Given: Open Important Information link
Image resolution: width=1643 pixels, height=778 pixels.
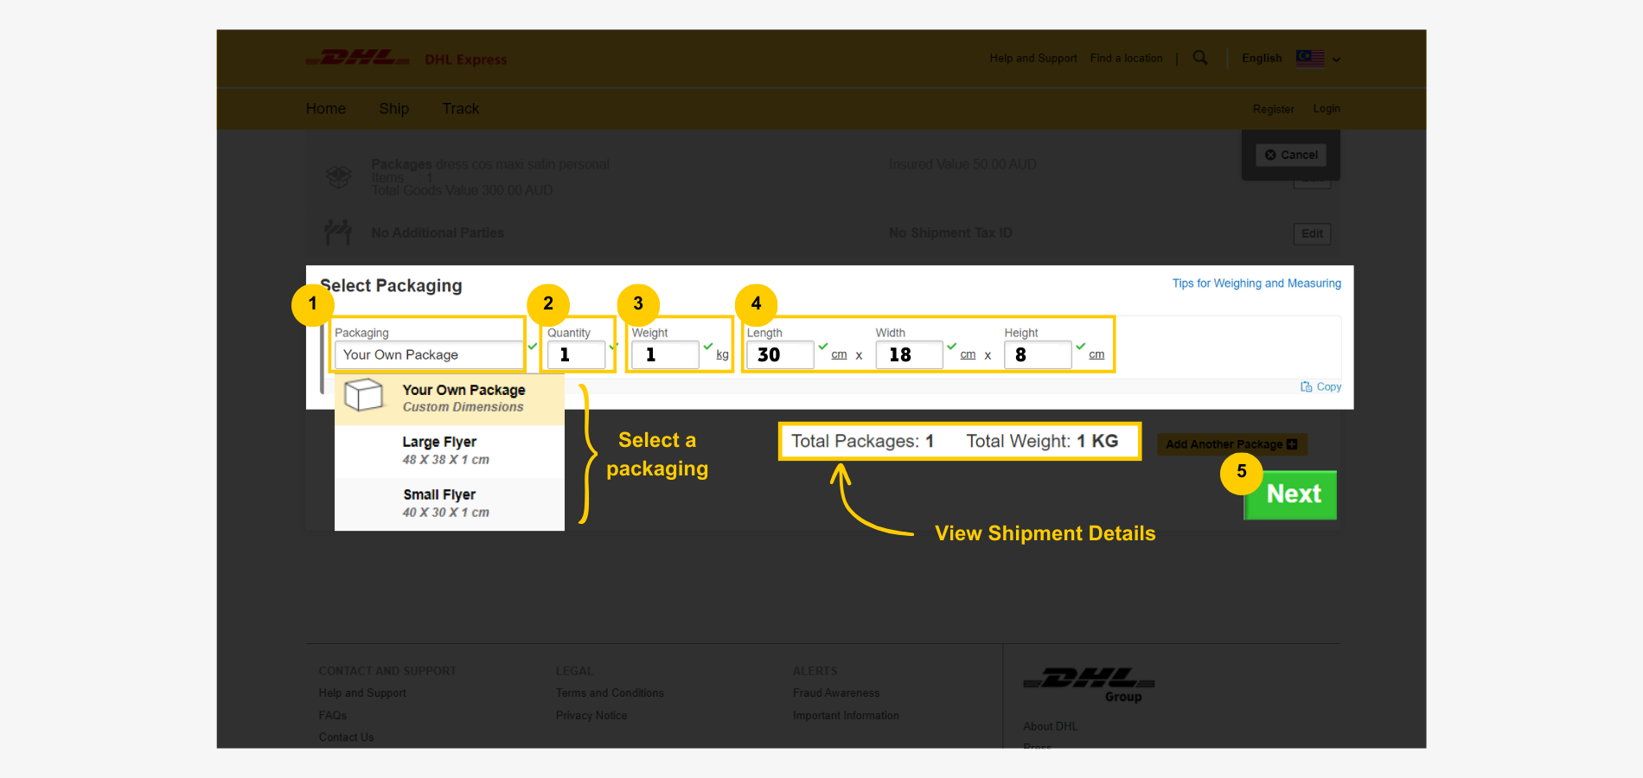Looking at the screenshot, I should click(x=846, y=716).
